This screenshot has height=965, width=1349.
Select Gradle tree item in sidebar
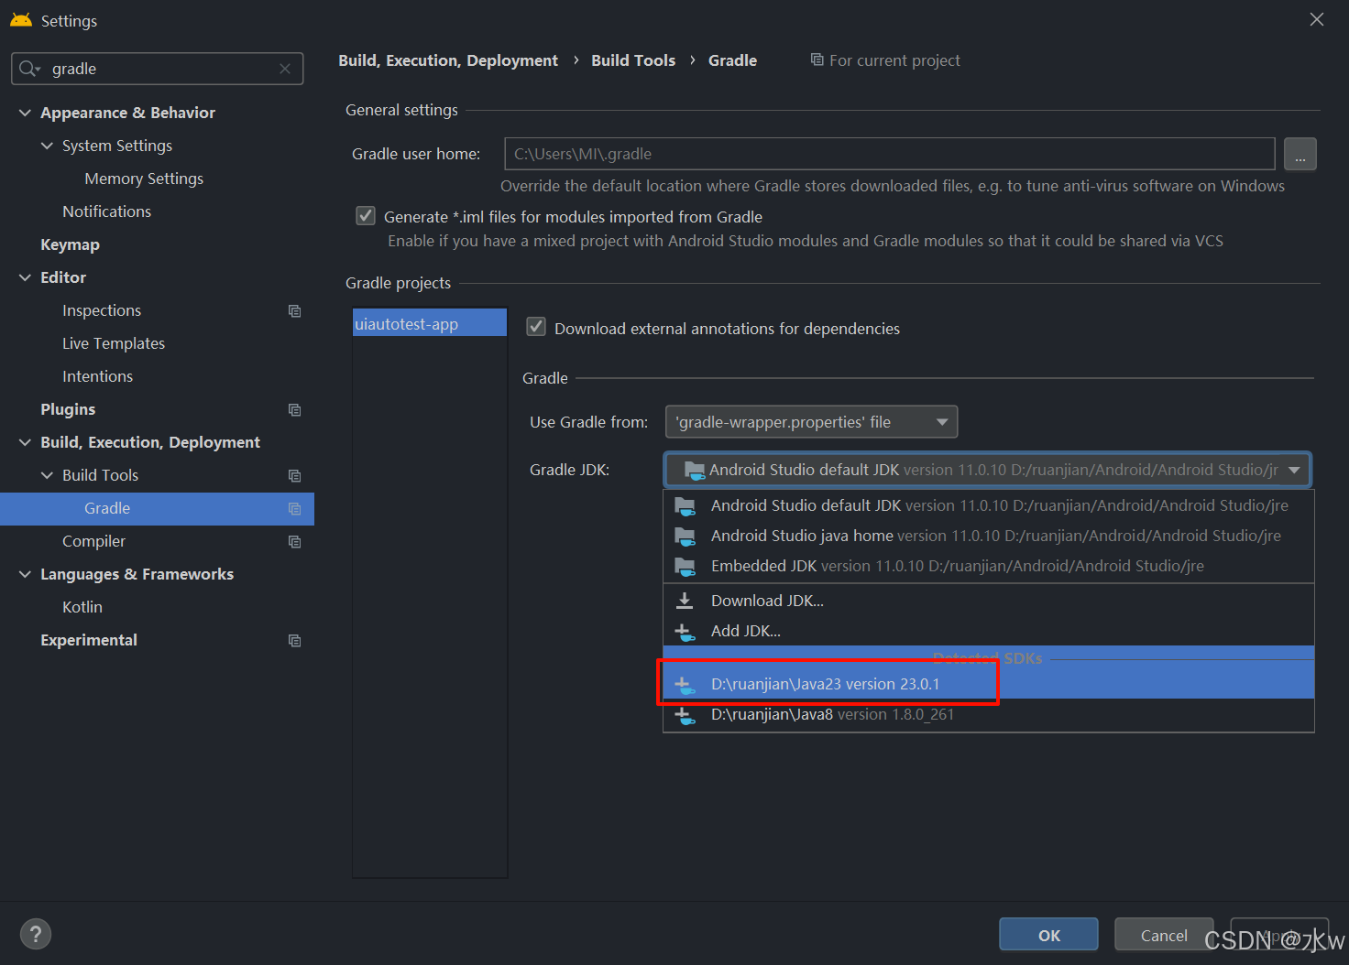coord(157,508)
